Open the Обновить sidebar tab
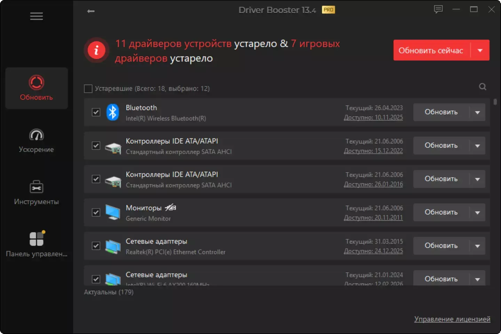 click(37, 88)
